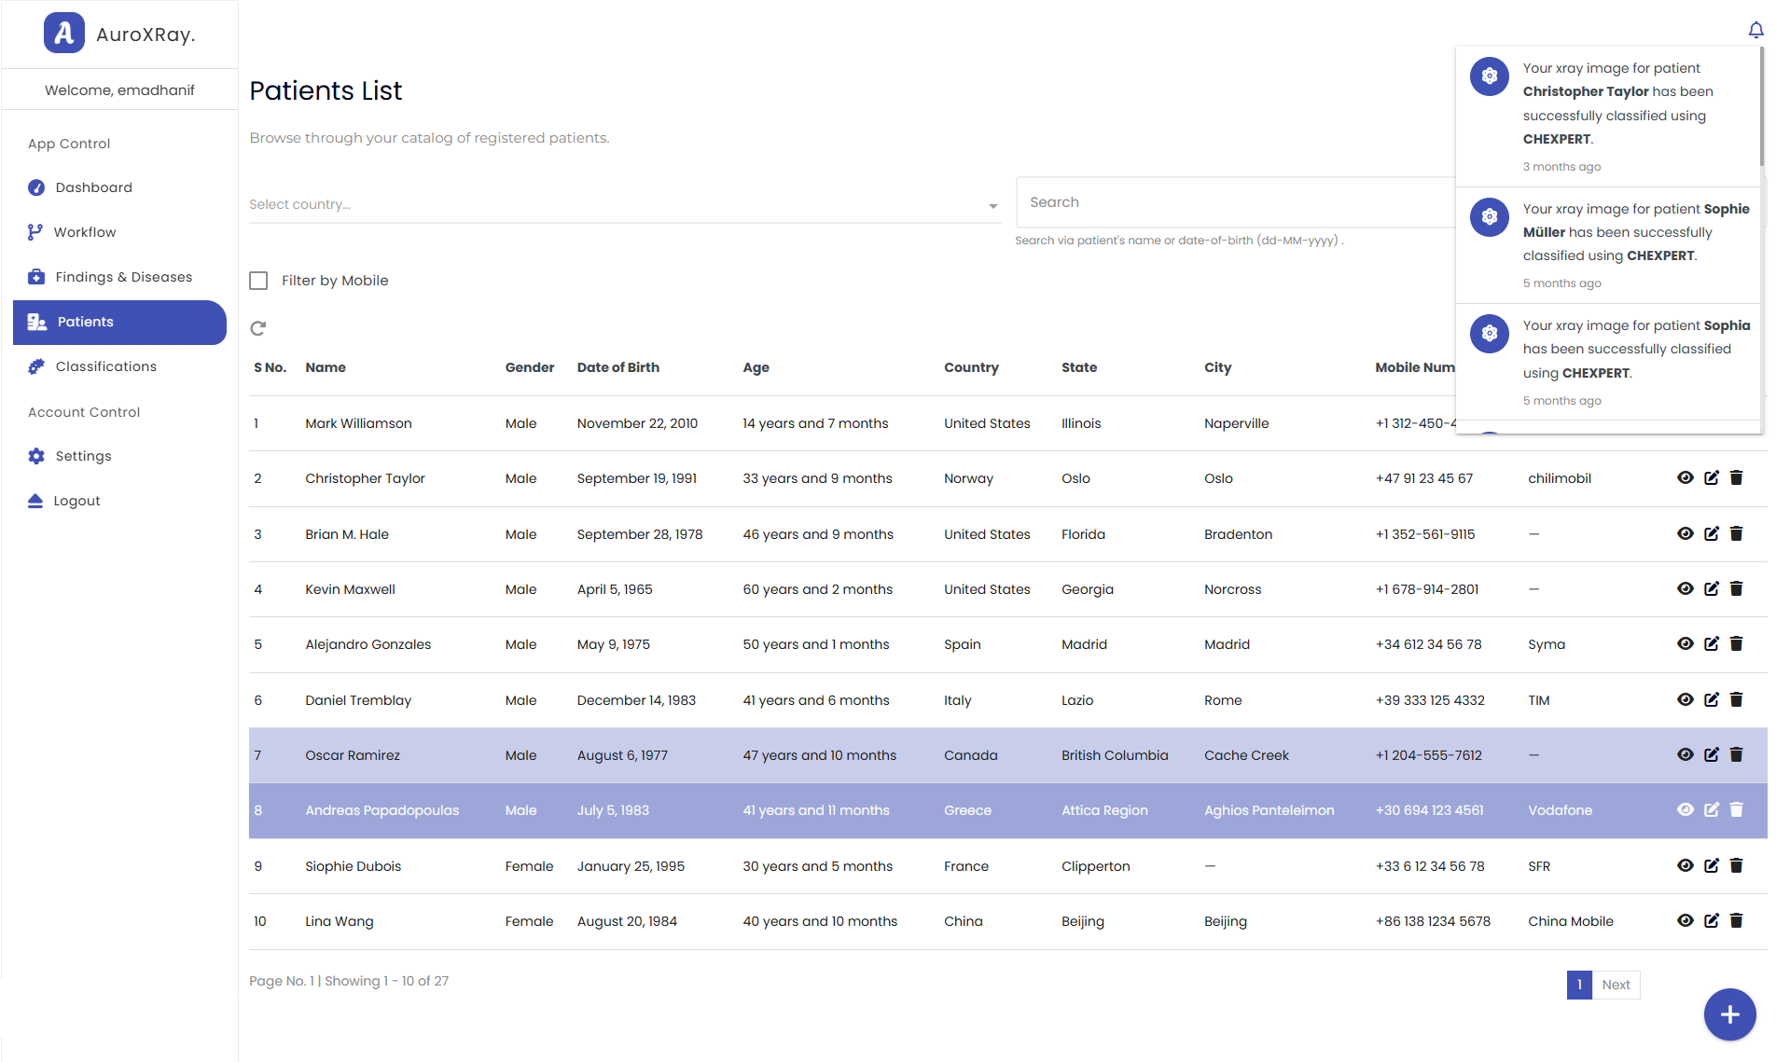Switch to the Patients menu item
This screenshot has height=1062, width=1776.
pyautogui.click(x=86, y=321)
